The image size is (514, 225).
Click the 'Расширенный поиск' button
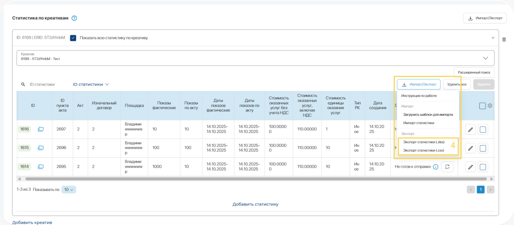click(x=474, y=72)
